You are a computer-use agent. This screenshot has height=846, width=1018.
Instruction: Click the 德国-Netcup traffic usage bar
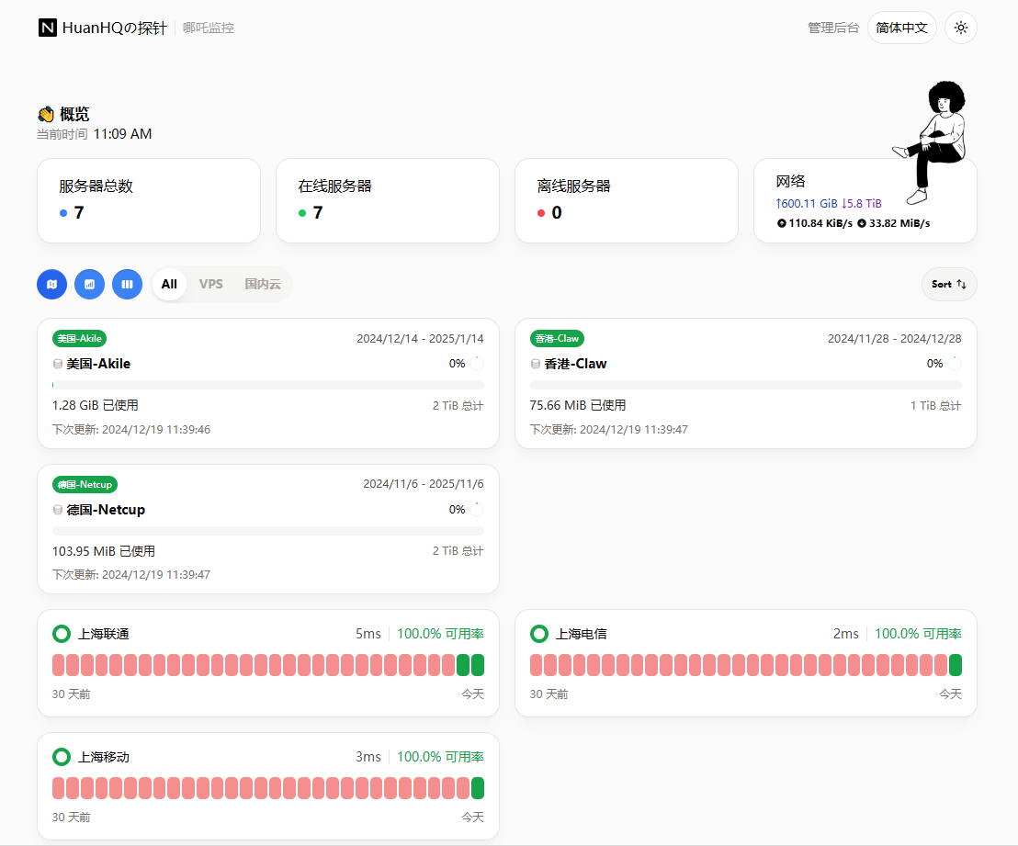[x=268, y=531]
